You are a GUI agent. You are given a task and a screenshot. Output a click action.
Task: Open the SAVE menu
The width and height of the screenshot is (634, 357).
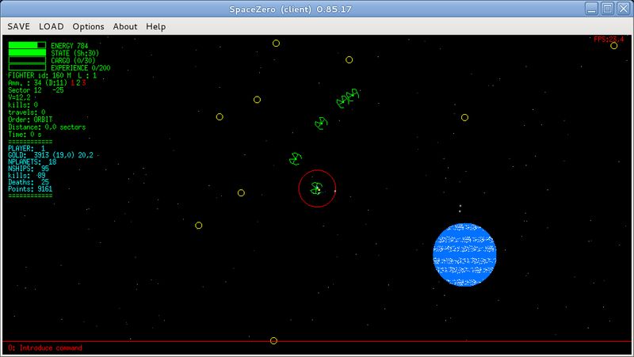pyautogui.click(x=18, y=27)
